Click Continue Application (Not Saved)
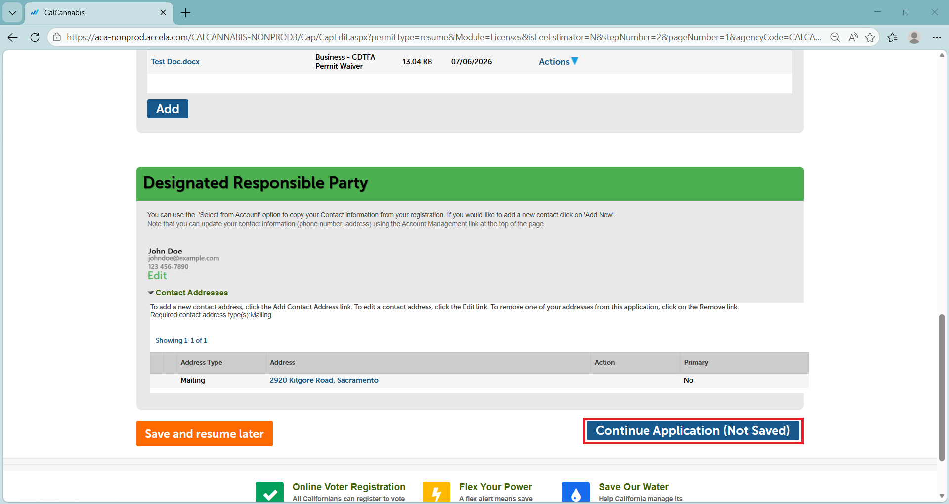 point(693,431)
